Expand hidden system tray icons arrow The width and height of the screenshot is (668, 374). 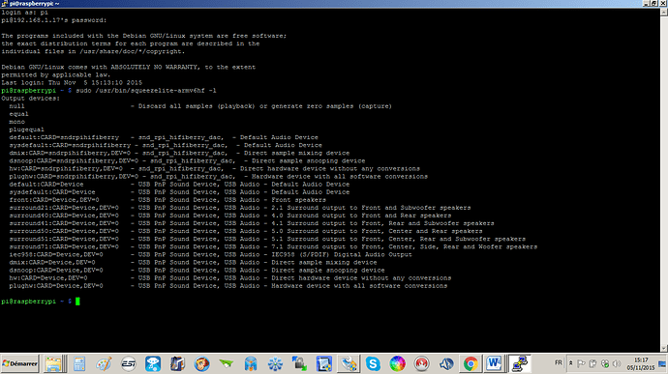(x=571, y=363)
